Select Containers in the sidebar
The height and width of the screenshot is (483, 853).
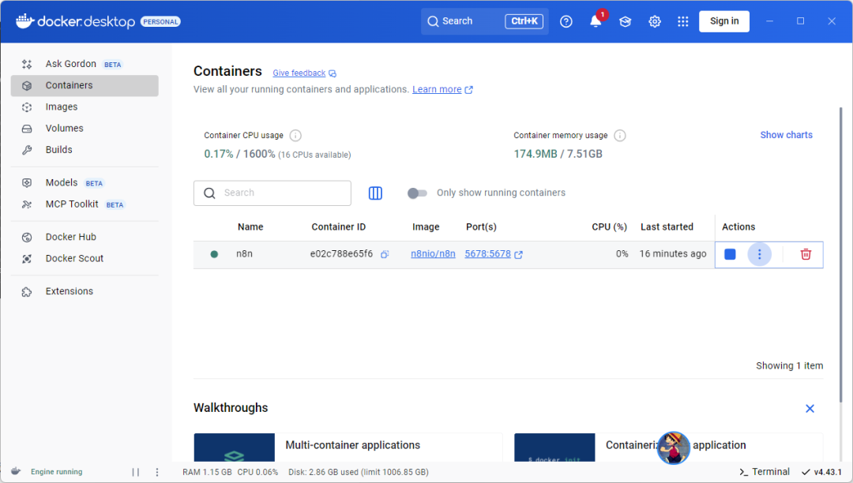click(x=85, y=85)
